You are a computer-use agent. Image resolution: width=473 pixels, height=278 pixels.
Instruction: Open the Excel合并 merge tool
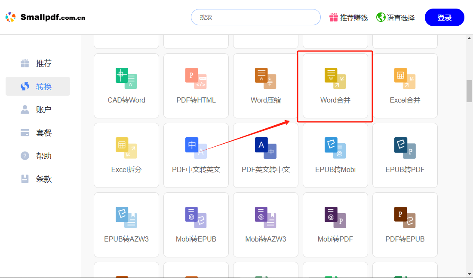pyautogui.click(x=405, y=86)
